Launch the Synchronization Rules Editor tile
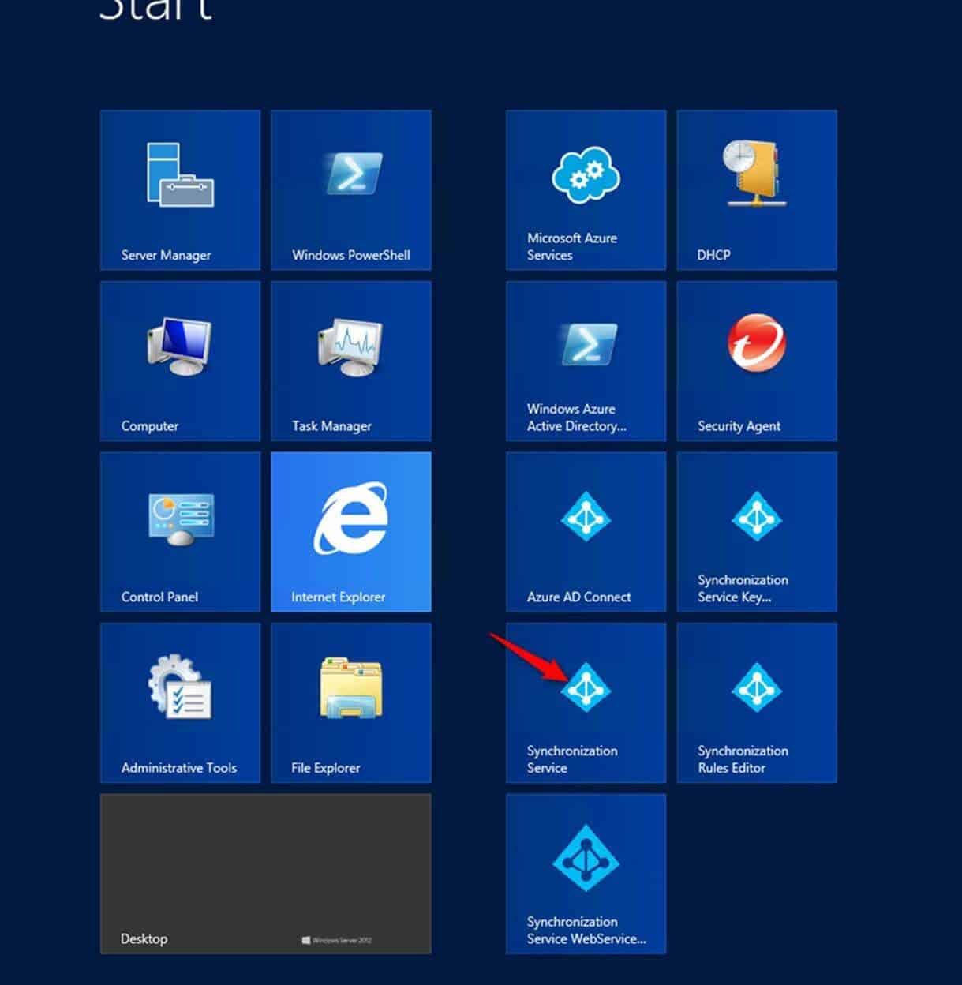Screen dimensions: 962x985 click(x=757, y=702)
